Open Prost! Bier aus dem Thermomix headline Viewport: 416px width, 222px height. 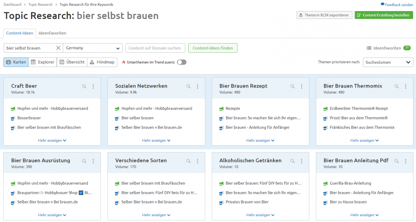(x=359, y=118)
